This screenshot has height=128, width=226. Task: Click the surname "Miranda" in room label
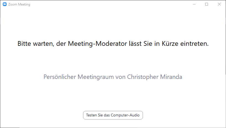[x=171, y=77]
